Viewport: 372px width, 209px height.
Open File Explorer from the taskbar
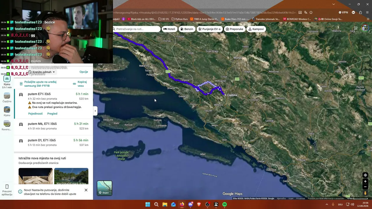[x=165, y=204]
